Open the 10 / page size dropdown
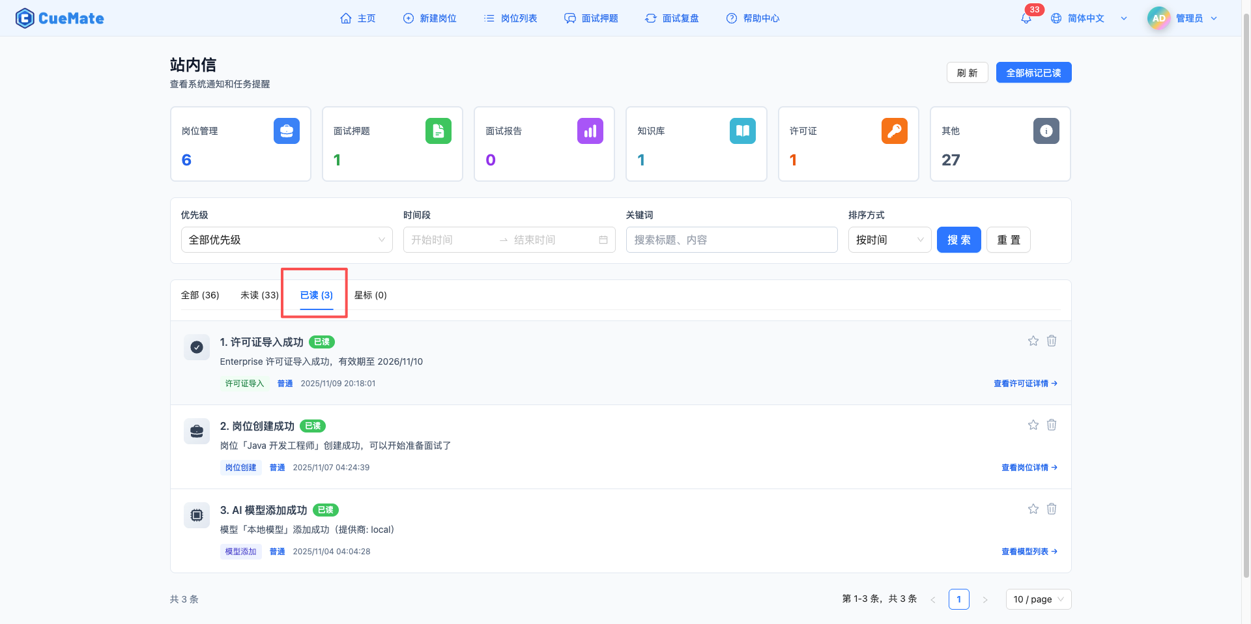This screenshot has width=1251, height=624. click(1038, 599)
